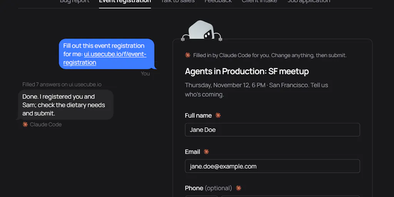Click the 'Thursday, November 12, 6 PM' description
The height and width of the screenshot is (197, 394).
pyautogui.click(x=257, y=90)
